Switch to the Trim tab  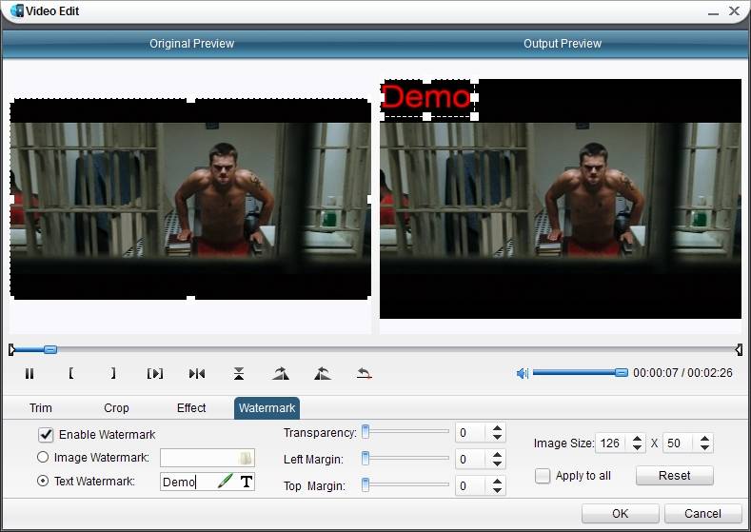click(x=41, y=408)
